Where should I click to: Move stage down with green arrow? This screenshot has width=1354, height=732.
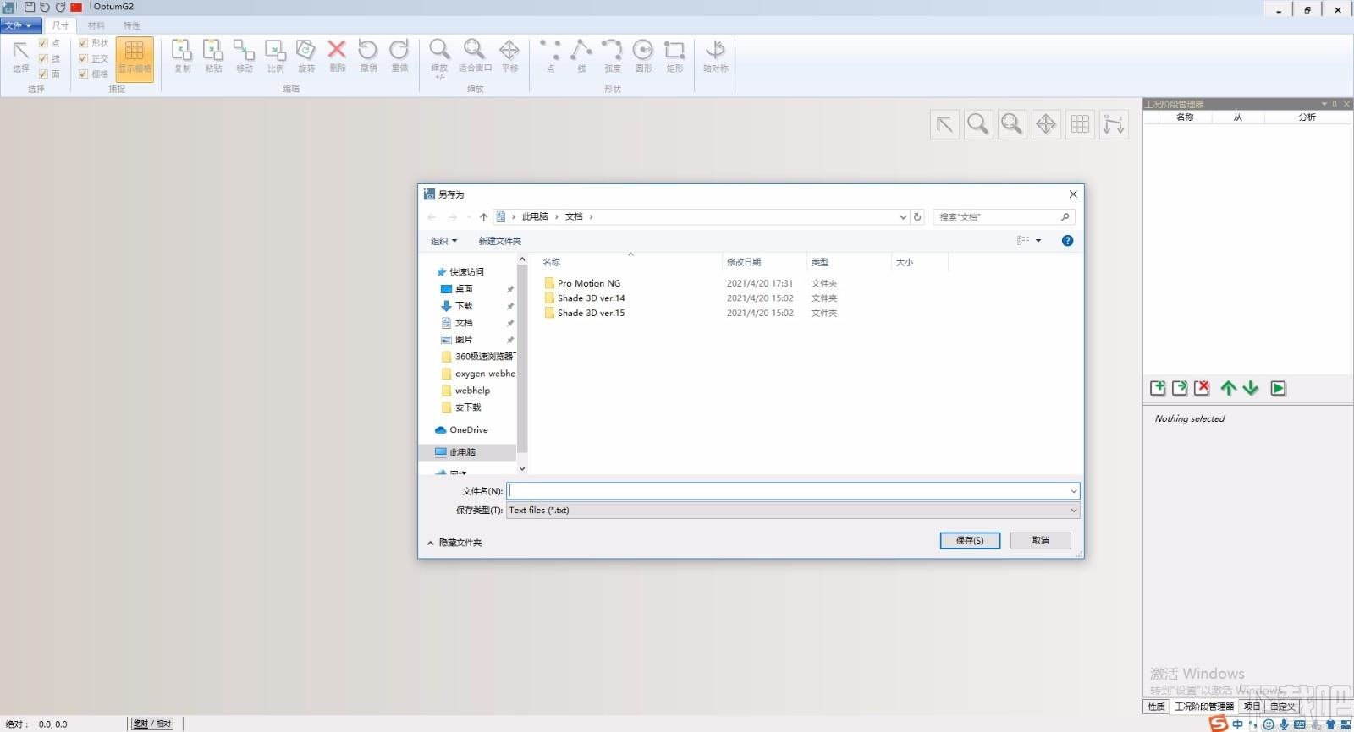1251,388
